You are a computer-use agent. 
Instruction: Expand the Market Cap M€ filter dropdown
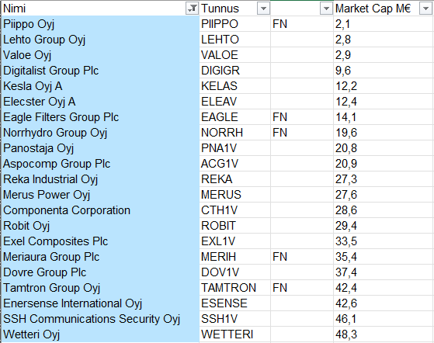pyautogui.click(x=425, y=9)
